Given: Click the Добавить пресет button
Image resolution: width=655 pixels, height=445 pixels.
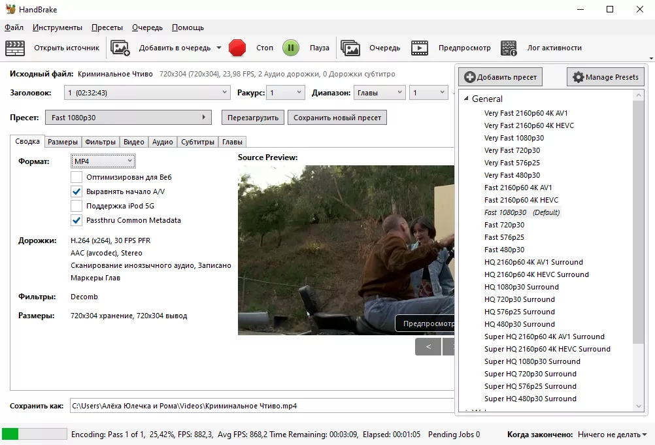Looking at the screenshot, I should 501,77.
